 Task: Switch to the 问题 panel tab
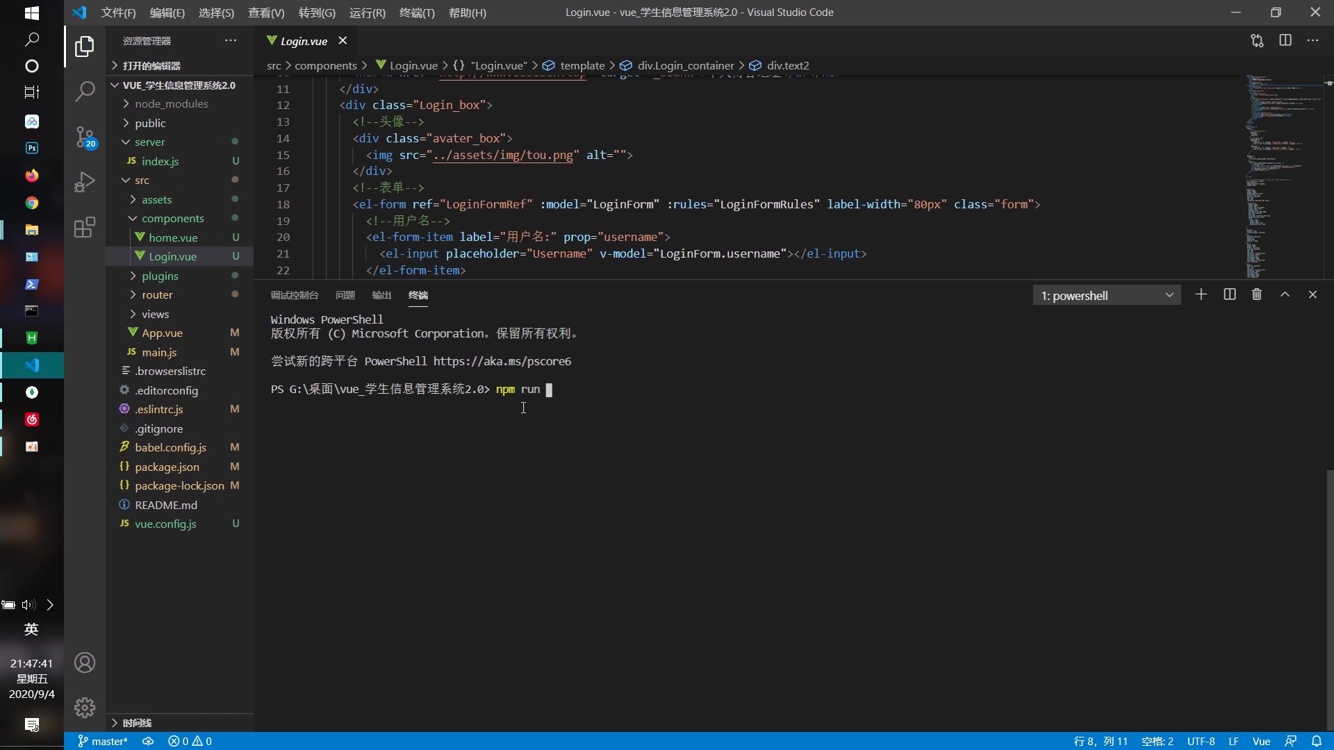coord(345,295)
